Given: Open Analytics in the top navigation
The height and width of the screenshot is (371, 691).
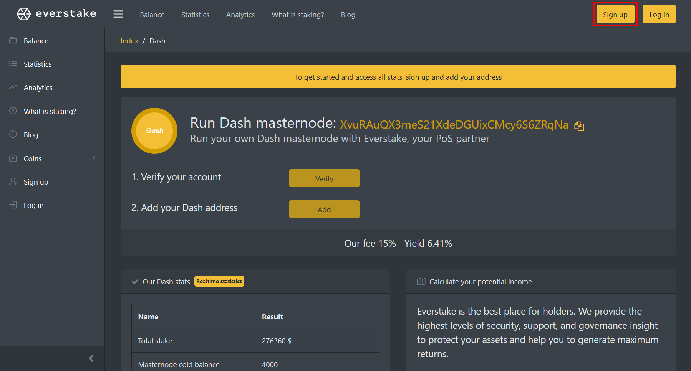Looking at the screenshot, I should (240, 15).
